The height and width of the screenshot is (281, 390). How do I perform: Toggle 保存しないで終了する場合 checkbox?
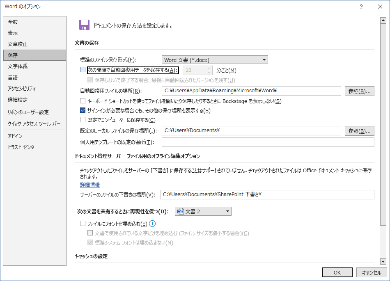click(x=90, y=80)
